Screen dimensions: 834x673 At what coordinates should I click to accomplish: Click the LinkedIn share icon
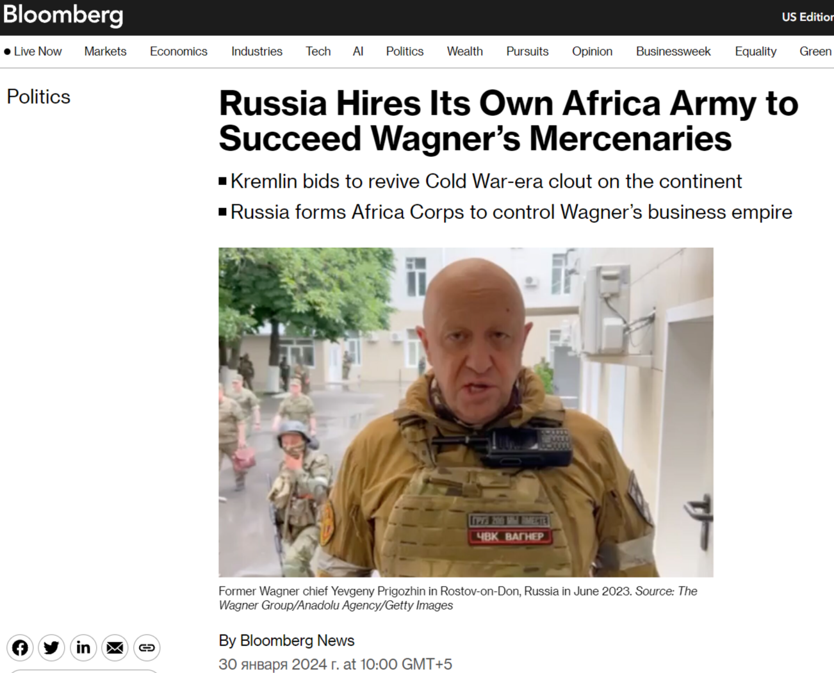83,647
